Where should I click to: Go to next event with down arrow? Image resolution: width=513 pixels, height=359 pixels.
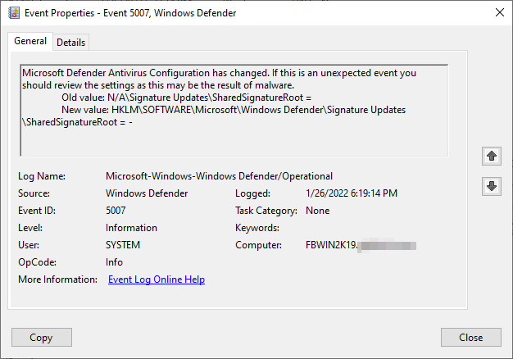pyautogui.click(x=492, y=187)
